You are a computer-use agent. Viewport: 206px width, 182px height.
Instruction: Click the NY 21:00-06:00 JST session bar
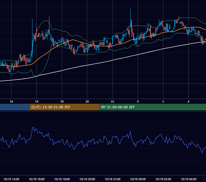coord(152,107)
